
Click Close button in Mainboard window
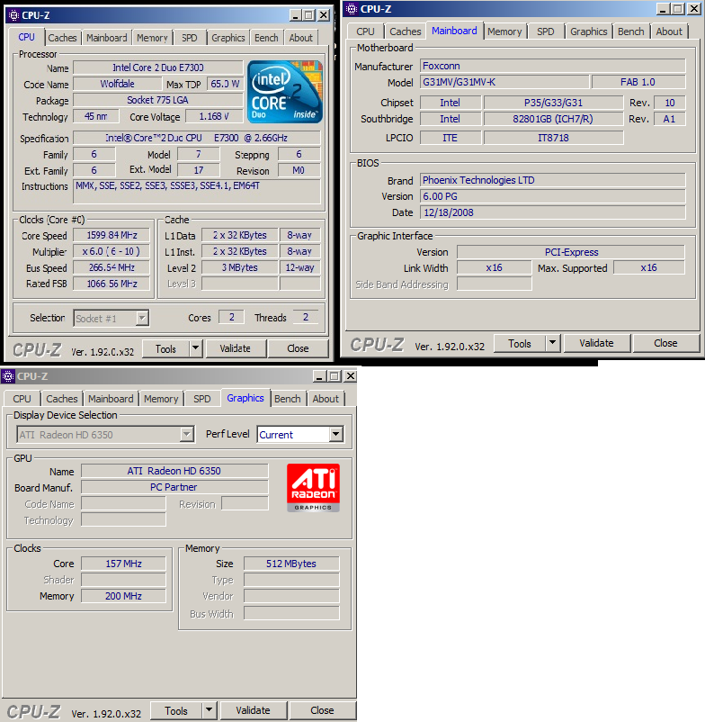(665, 343)
